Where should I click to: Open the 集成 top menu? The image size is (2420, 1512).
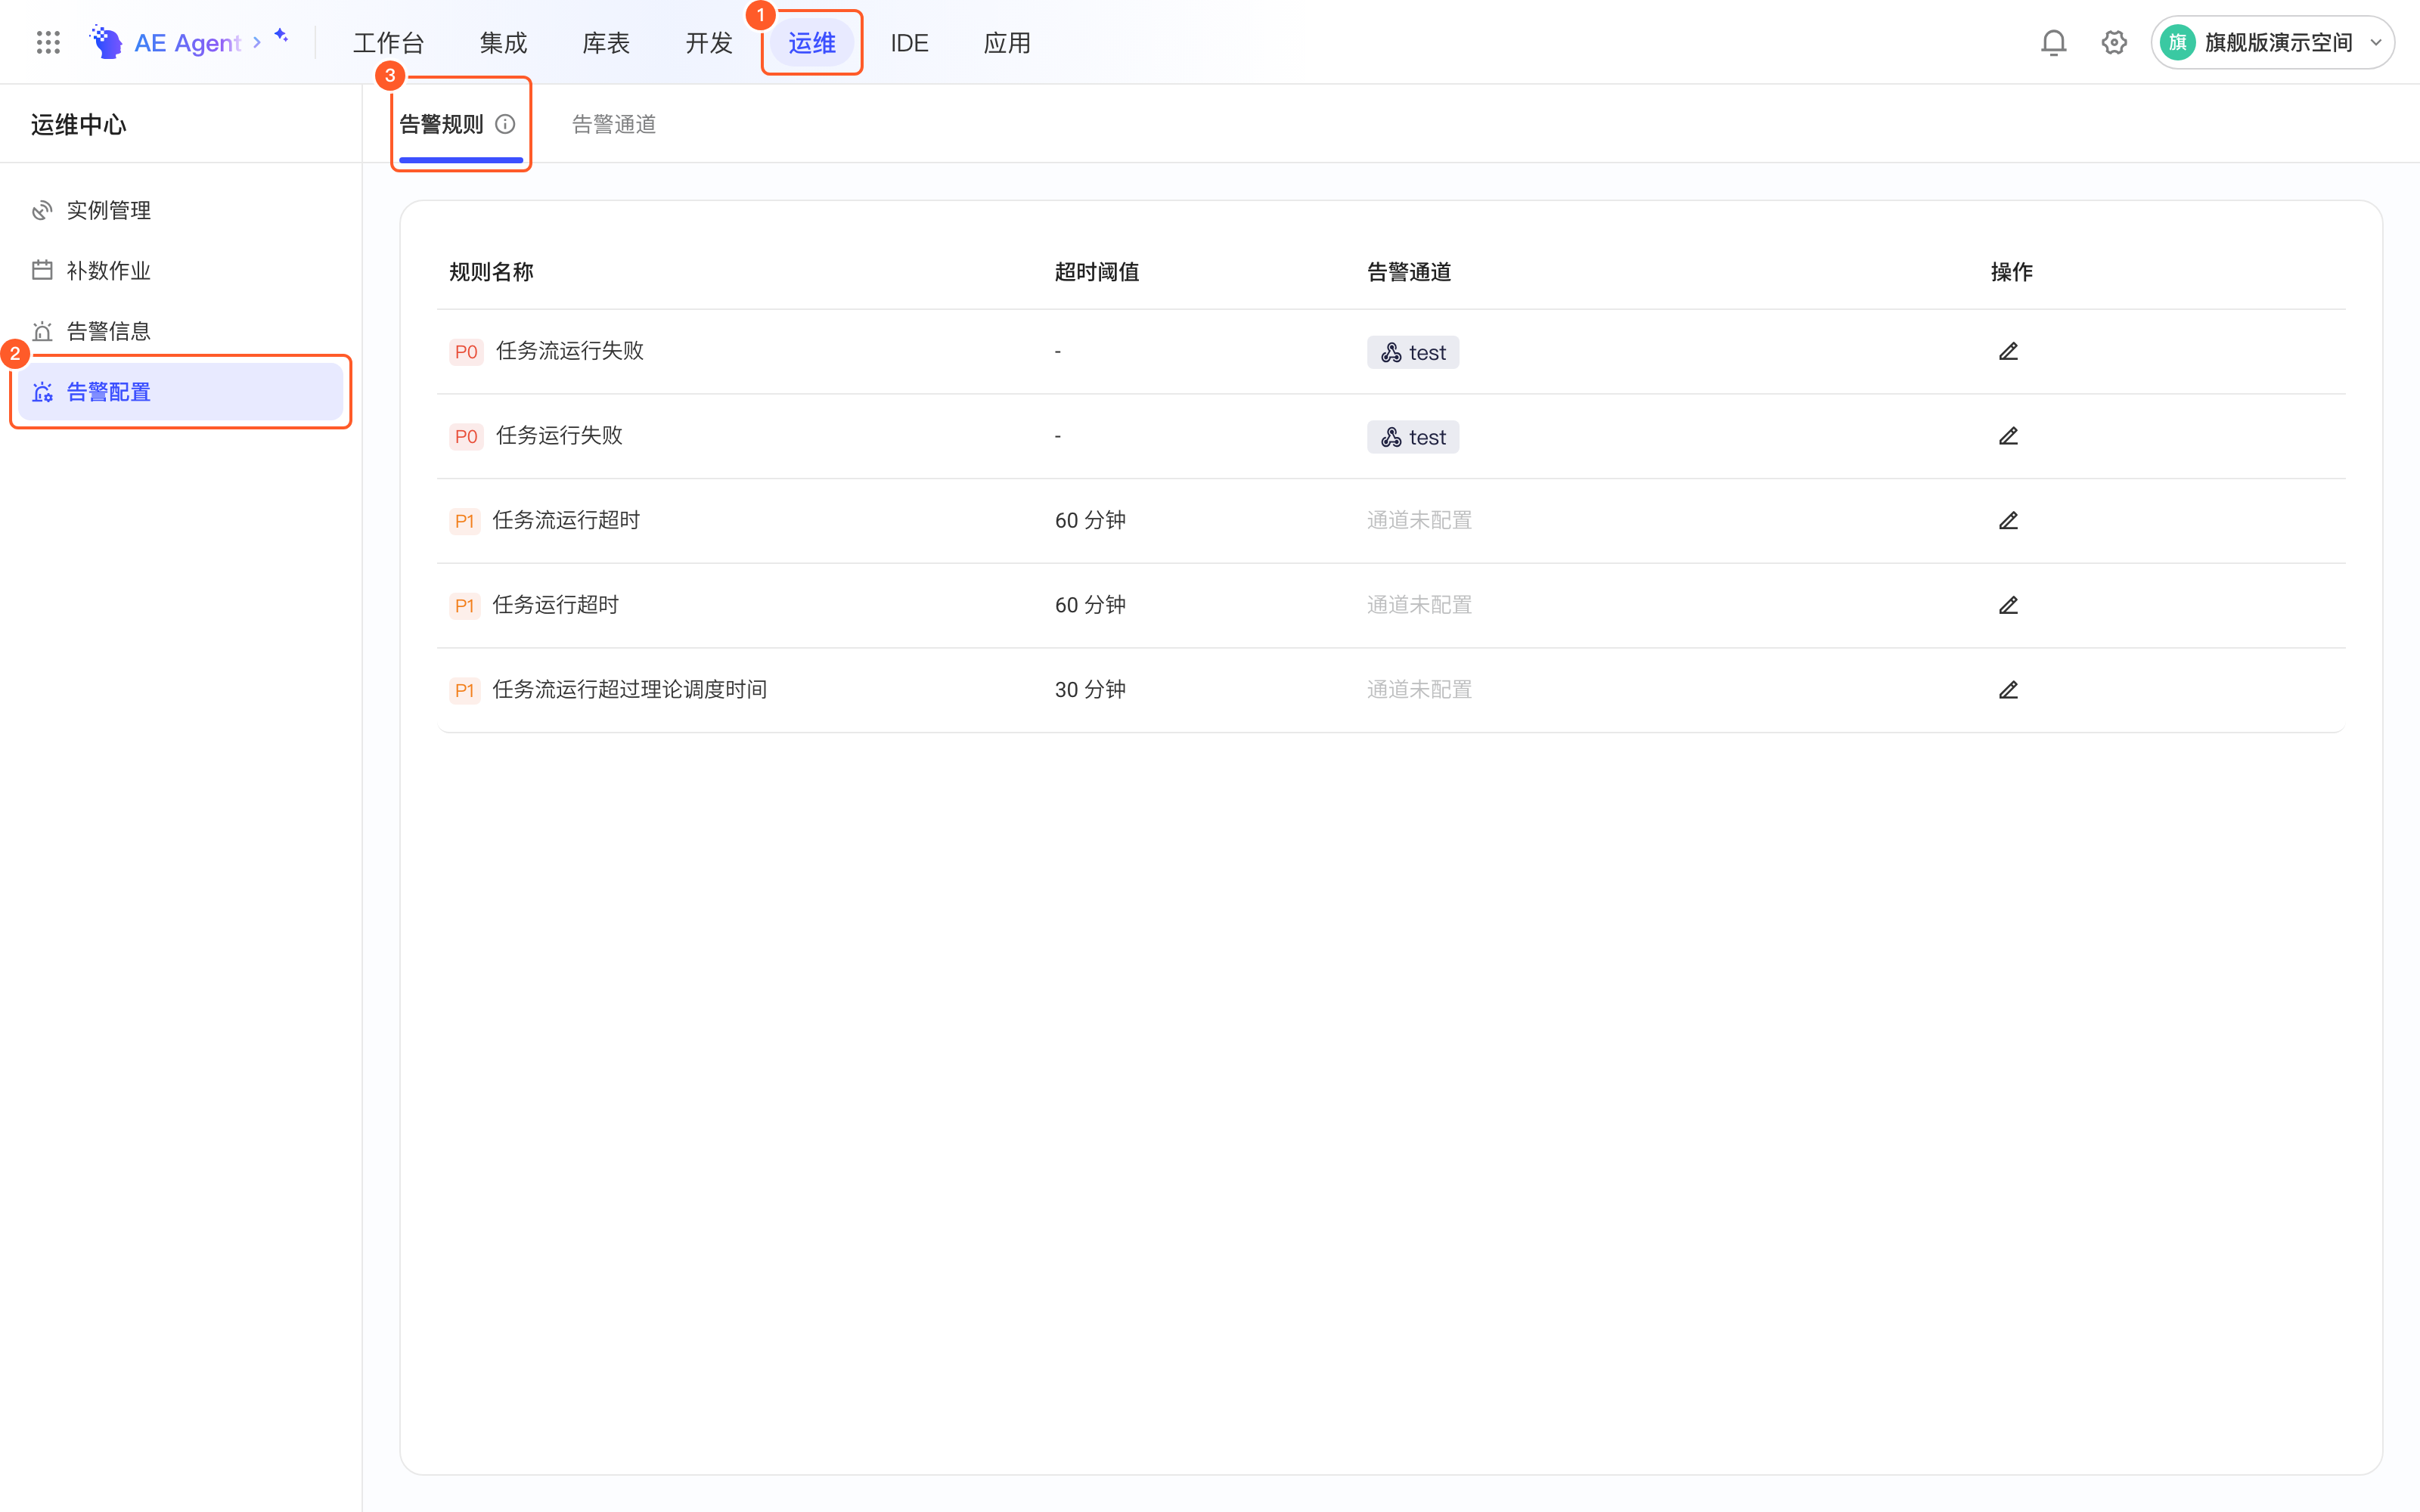coord(503,43)
